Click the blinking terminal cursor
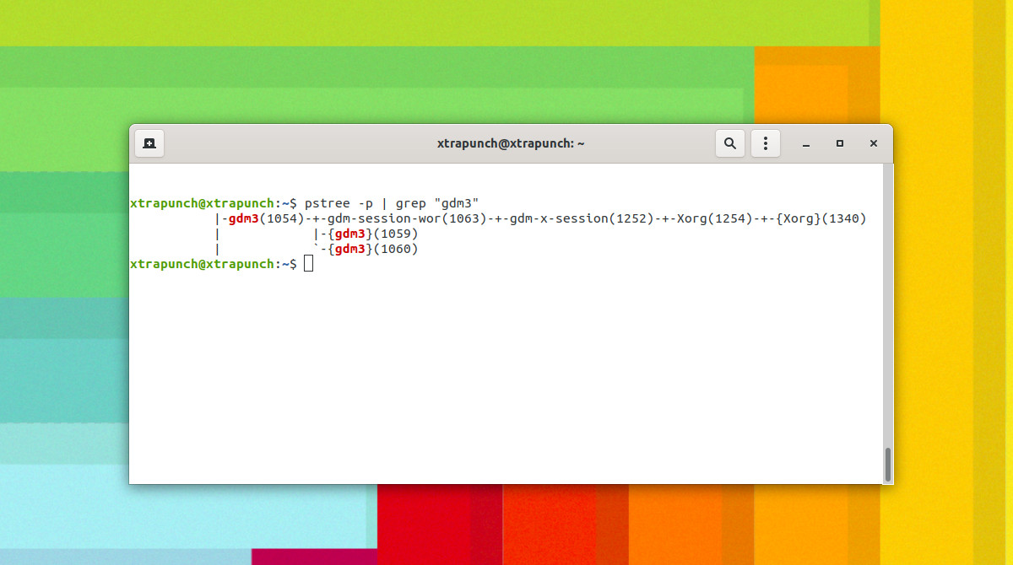The image size is (1013, 565). coord(309,263)
